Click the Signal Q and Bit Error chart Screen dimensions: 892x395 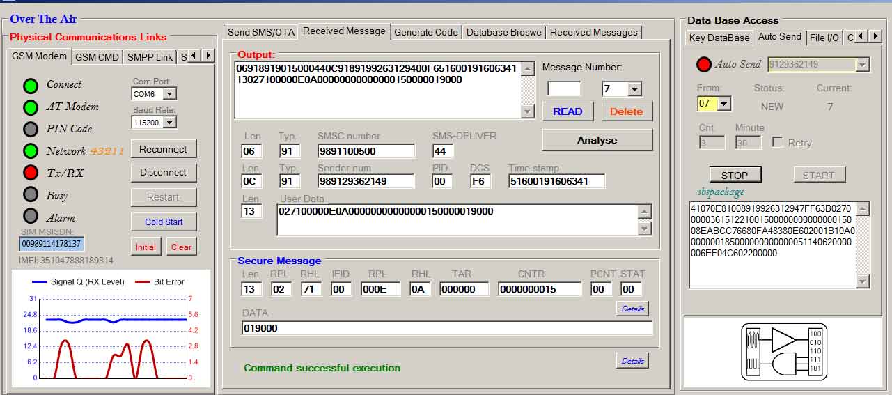[x=111, y=329]
